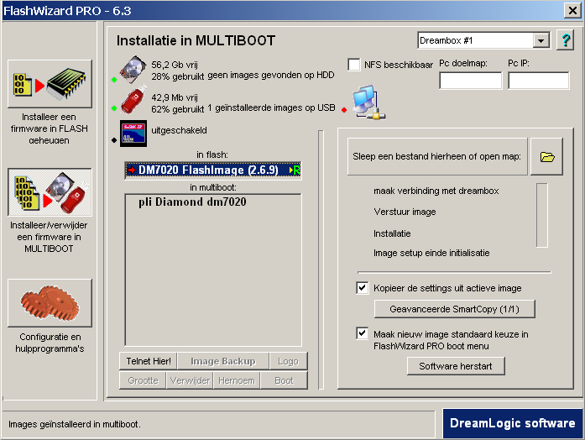Expand the Dreambox #1 dropdown arrow

pos(541,40)
